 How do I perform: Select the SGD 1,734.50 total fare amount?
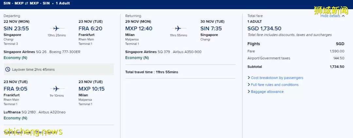coord(264,28)
